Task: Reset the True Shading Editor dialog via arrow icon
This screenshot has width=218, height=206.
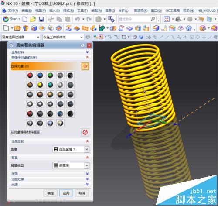Action: click(82, 45)
